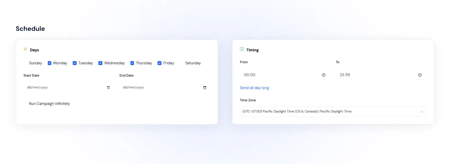Click the chevron on the timezone selector
Screen dimensions: 450x164
click(x=422, y=111)
